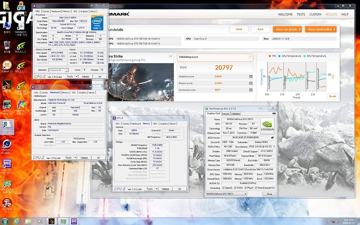This screenshot has height=225, width=360.
Task: Click the Fire Strike preview thumbnail
Action: (140, 82)
